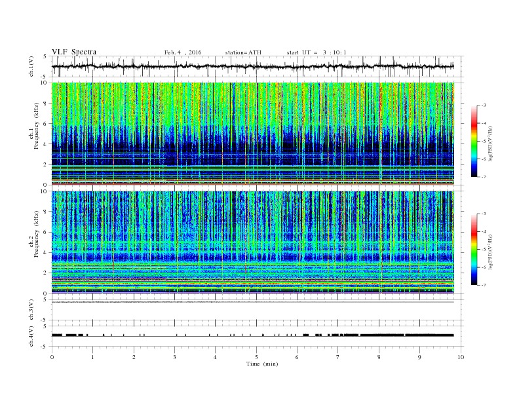Screen dimensions: 519x401
Task: Click the time axis tick label "3"
Action: pos(174,357)
